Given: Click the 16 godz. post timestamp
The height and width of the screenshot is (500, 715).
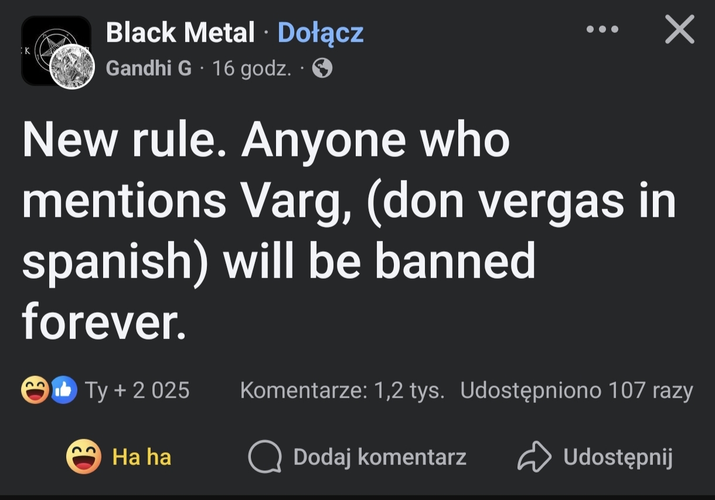Looking at the screenshot, I should [x=252, y=69].
